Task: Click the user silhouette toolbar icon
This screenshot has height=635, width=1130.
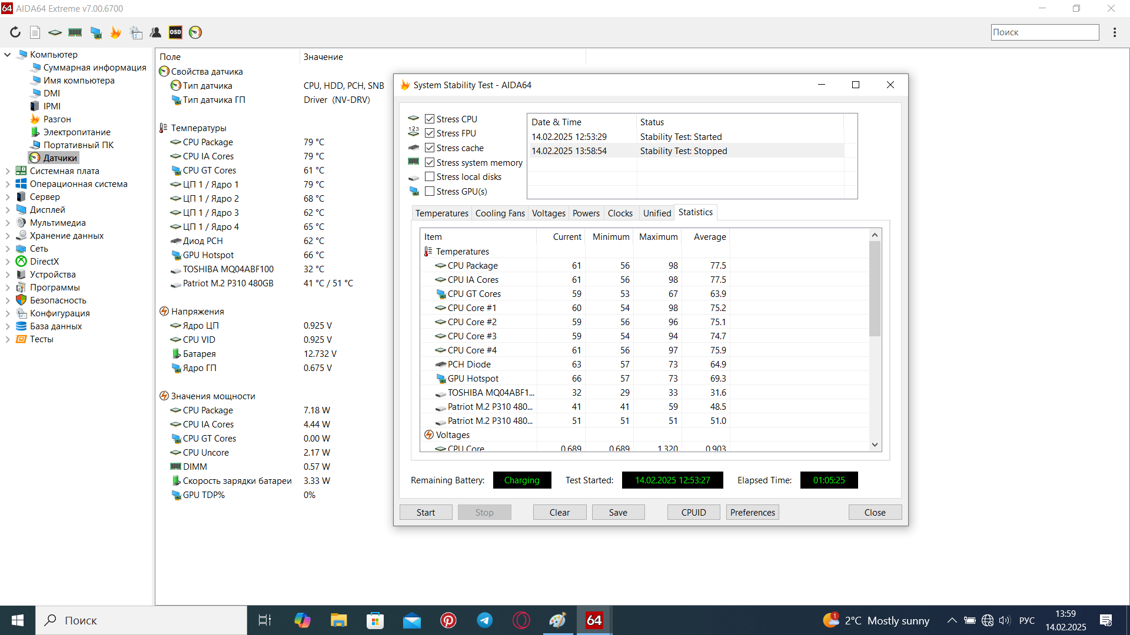Action: (155, 32)
